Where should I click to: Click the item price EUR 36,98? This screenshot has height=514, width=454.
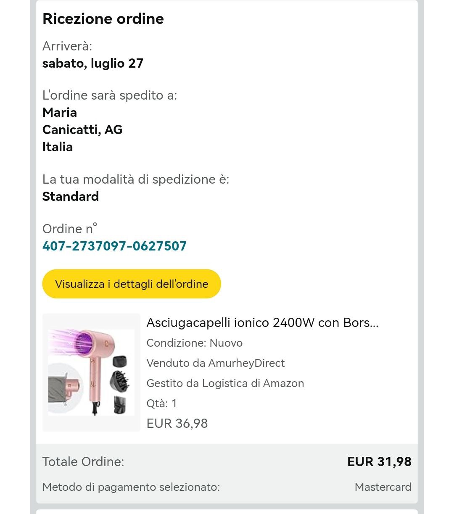[x=177, y=423]
